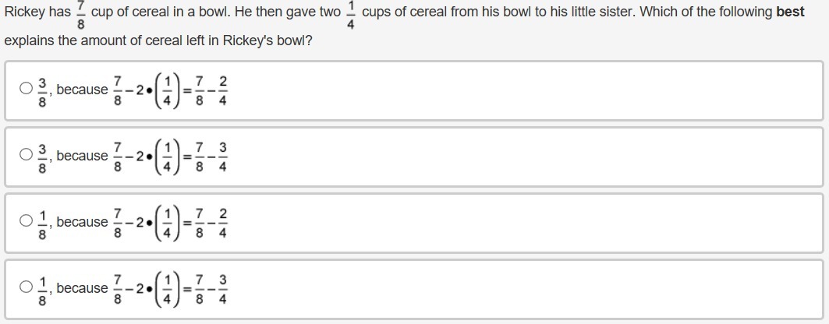Choose the 1/8 radio button ending in 2/4

tap(27, 221)
